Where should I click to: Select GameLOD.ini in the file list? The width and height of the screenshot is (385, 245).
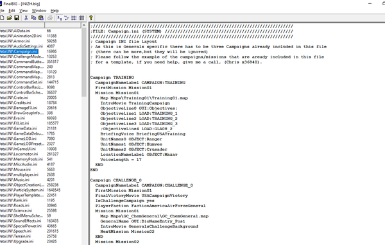pyautogui.click(x=18, y=139)
